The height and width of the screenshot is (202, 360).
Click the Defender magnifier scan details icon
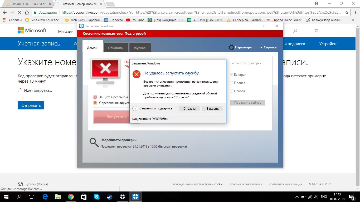94,142
